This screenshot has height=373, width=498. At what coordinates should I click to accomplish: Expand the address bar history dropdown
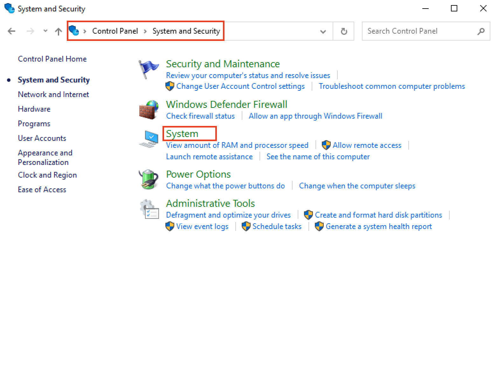pyautogui.click(x=323, y=31)
